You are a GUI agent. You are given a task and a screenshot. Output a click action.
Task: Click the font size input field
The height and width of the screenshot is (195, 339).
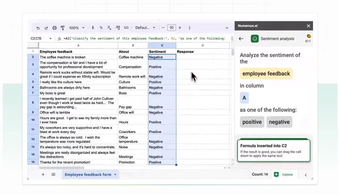(171, 28)
